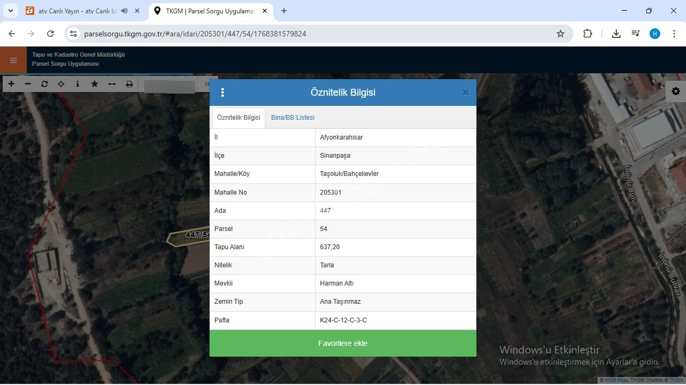The image size is (686, 385).
Task: Click the print icon in the map toolbar
Action: (129, 84)
